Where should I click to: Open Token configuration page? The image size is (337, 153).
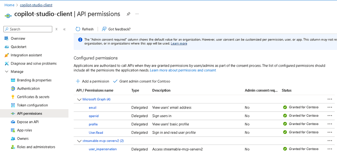[x=32, y=105]
